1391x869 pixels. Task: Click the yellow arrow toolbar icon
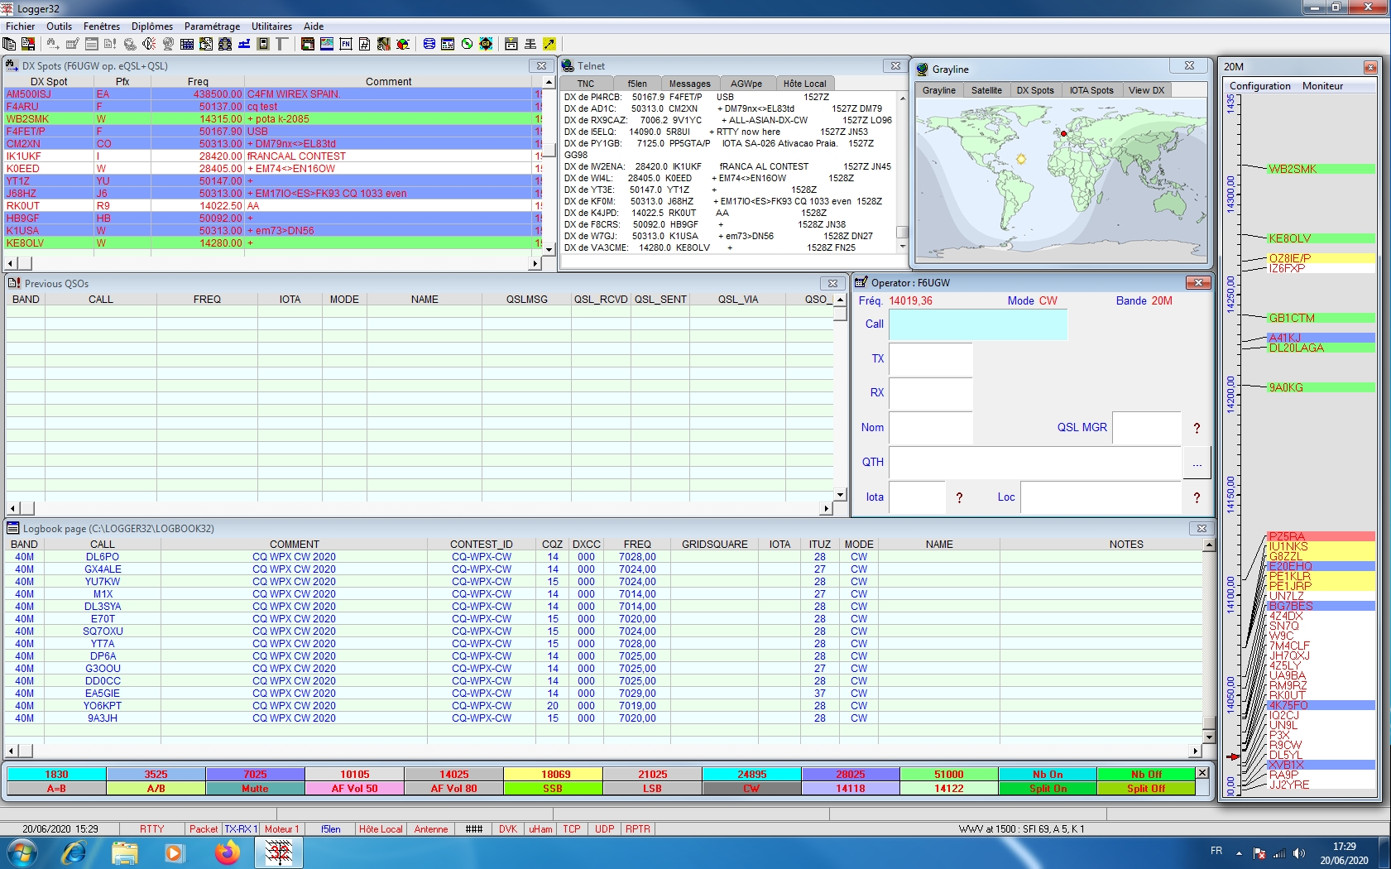click(x=549, y=44)
